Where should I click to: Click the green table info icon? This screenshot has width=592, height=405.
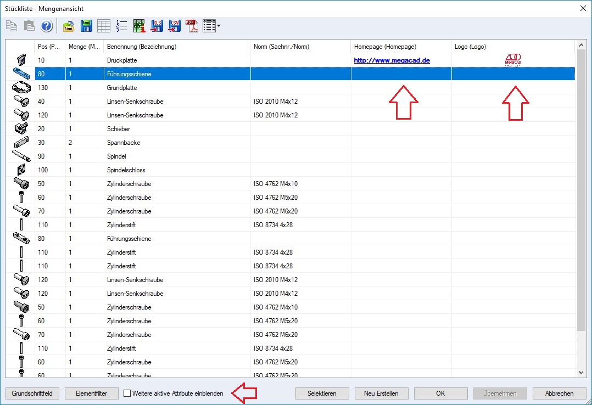point(139,26)
